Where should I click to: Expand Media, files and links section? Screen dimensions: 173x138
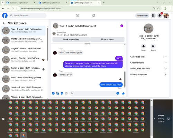click(148, 69)
